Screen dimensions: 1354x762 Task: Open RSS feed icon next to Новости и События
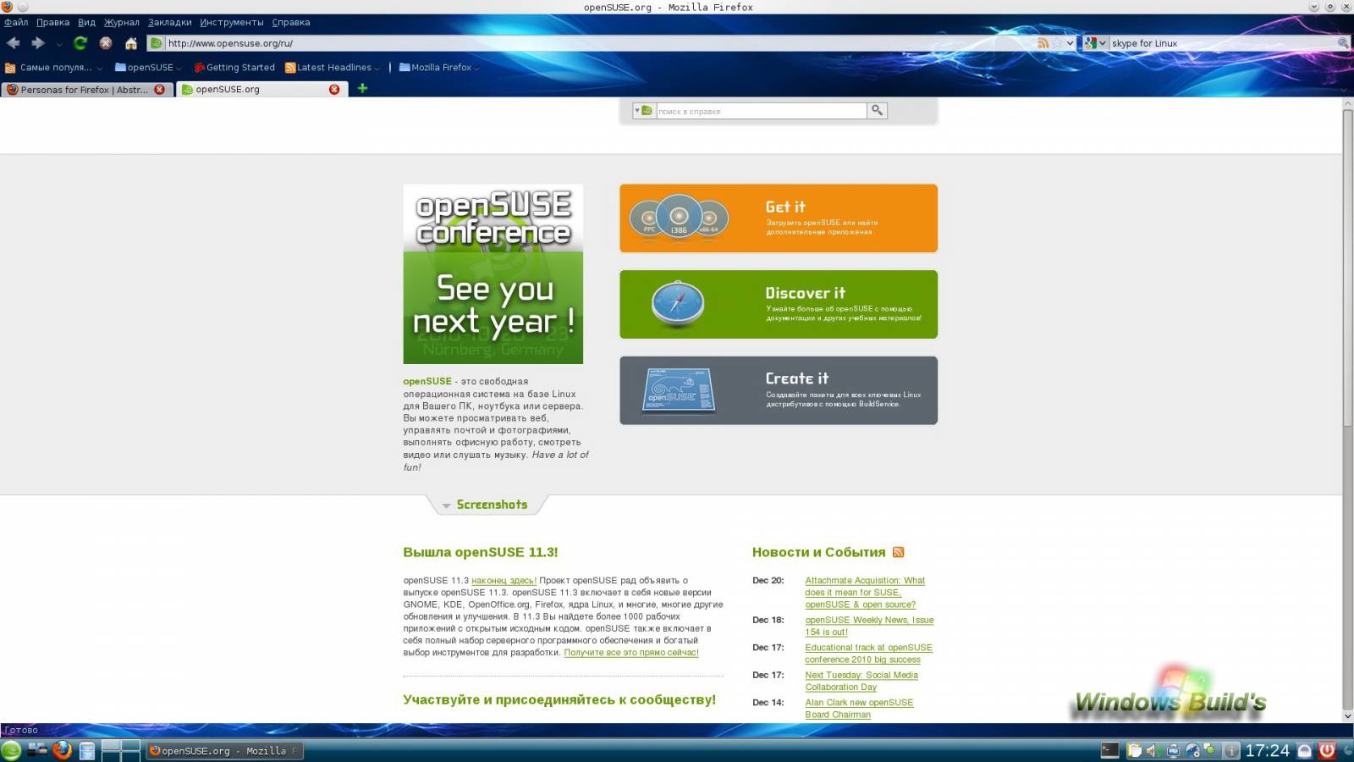[898, 552]
